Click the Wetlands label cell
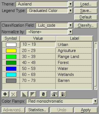 [x=74, y=75]
